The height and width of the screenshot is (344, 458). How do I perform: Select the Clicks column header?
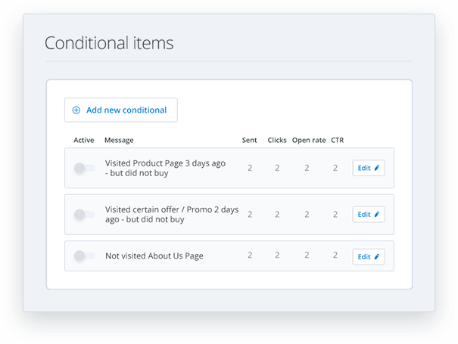click(277, 140)
